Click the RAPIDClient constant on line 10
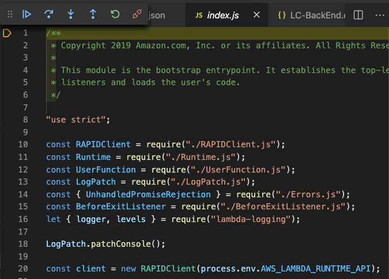This screenshot has width=389, height=279. [x=103, y=144]
